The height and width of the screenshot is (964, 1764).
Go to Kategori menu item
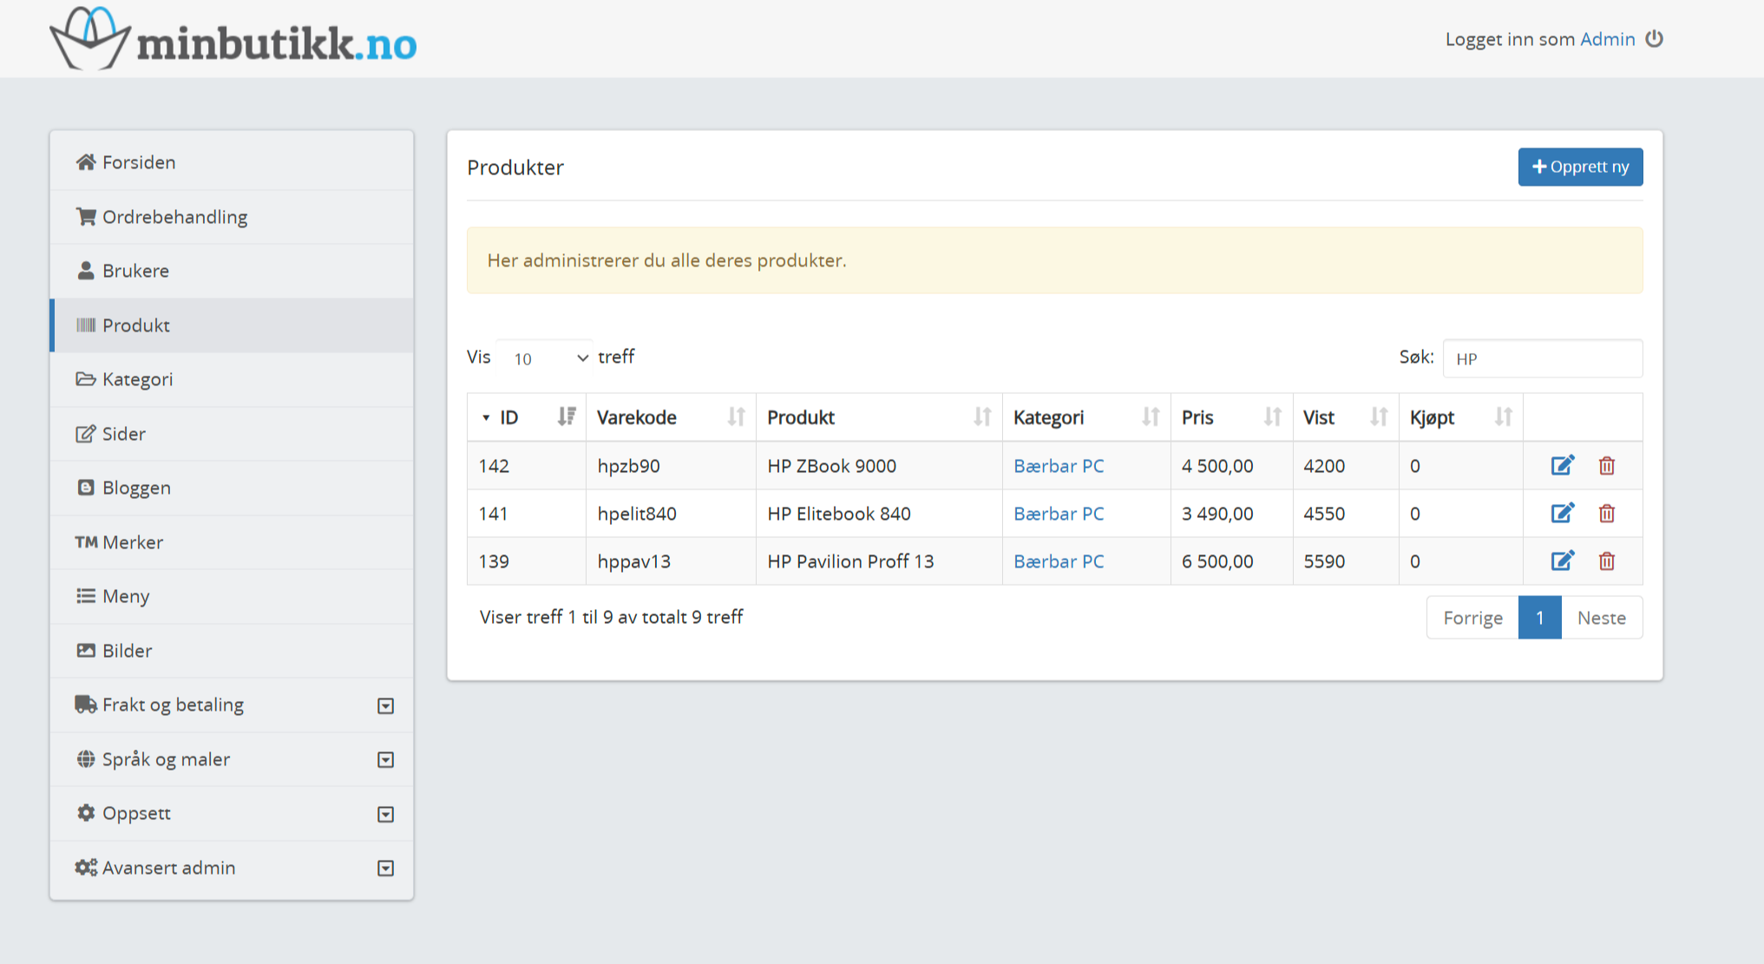click(137, 379)
